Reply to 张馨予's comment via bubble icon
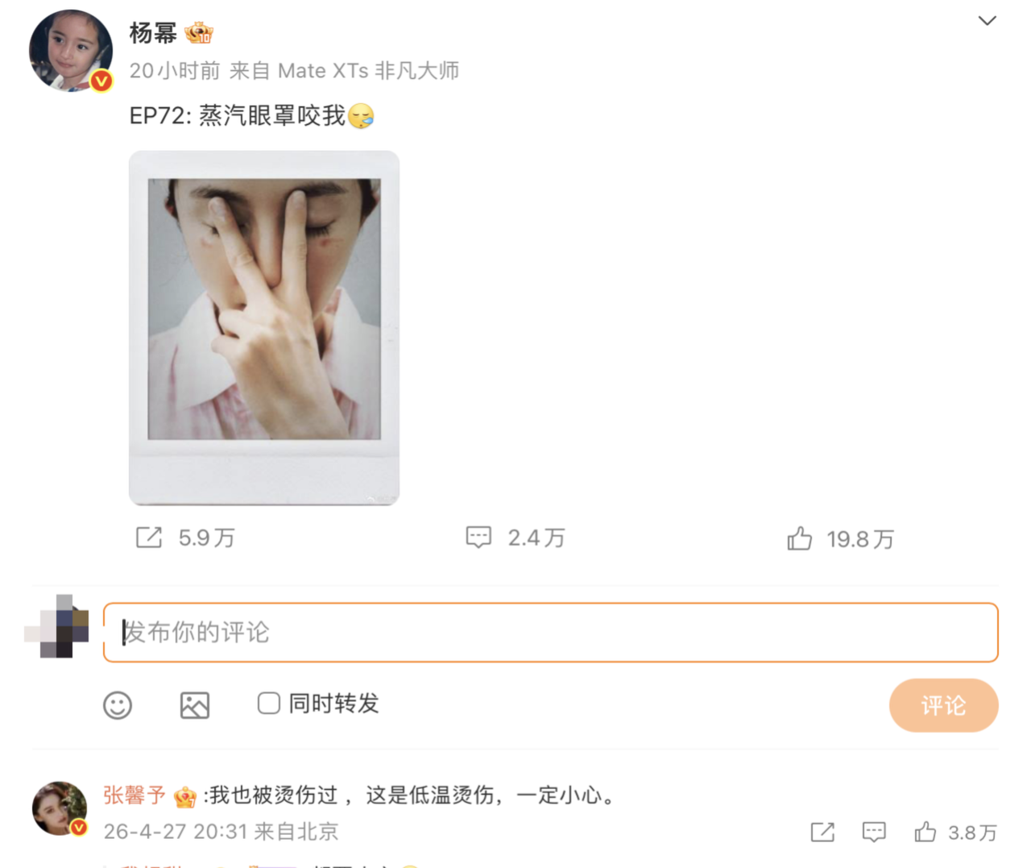Image resolution: width=1031 pixels, height=868 pixels. (x=874, y=832)
